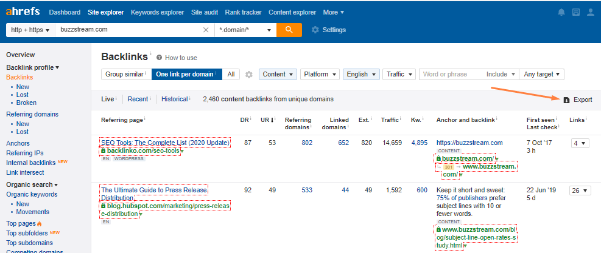This screenshot has width=601, height=253.
Task: Switch to the Recent tab
Action: [x=138, y=99]
